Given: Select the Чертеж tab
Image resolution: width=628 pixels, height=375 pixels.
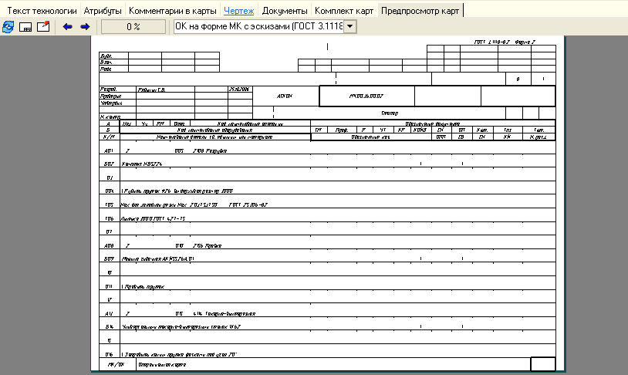Looking at the screenshot, I should (238, 11).
